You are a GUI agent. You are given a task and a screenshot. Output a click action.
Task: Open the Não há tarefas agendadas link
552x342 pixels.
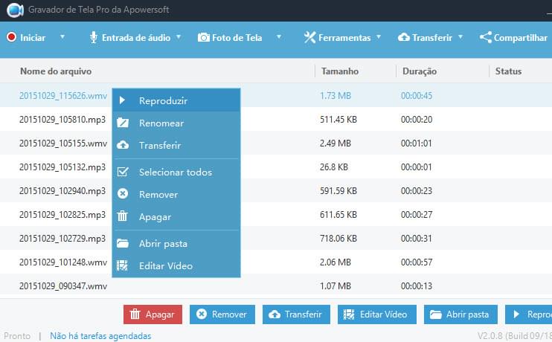100,336
